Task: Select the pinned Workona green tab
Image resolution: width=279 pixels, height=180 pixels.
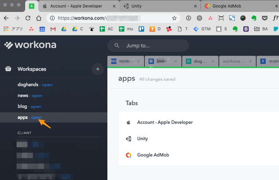Action: pos(31,6)
